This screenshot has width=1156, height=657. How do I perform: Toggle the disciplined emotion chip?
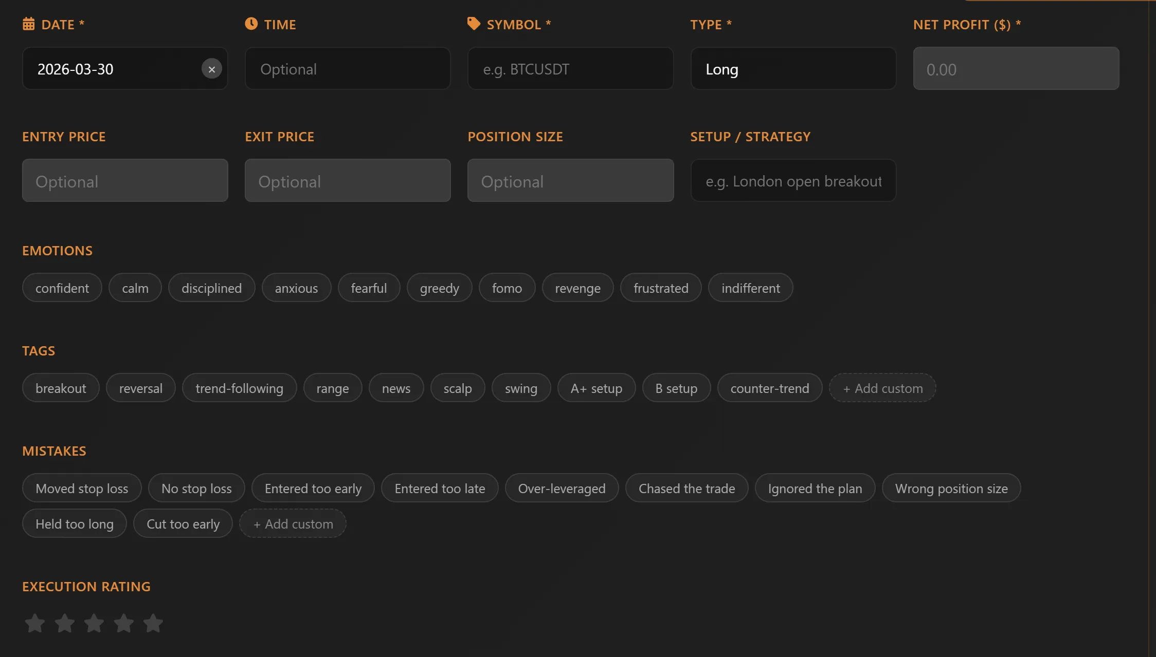coord(212,288)
